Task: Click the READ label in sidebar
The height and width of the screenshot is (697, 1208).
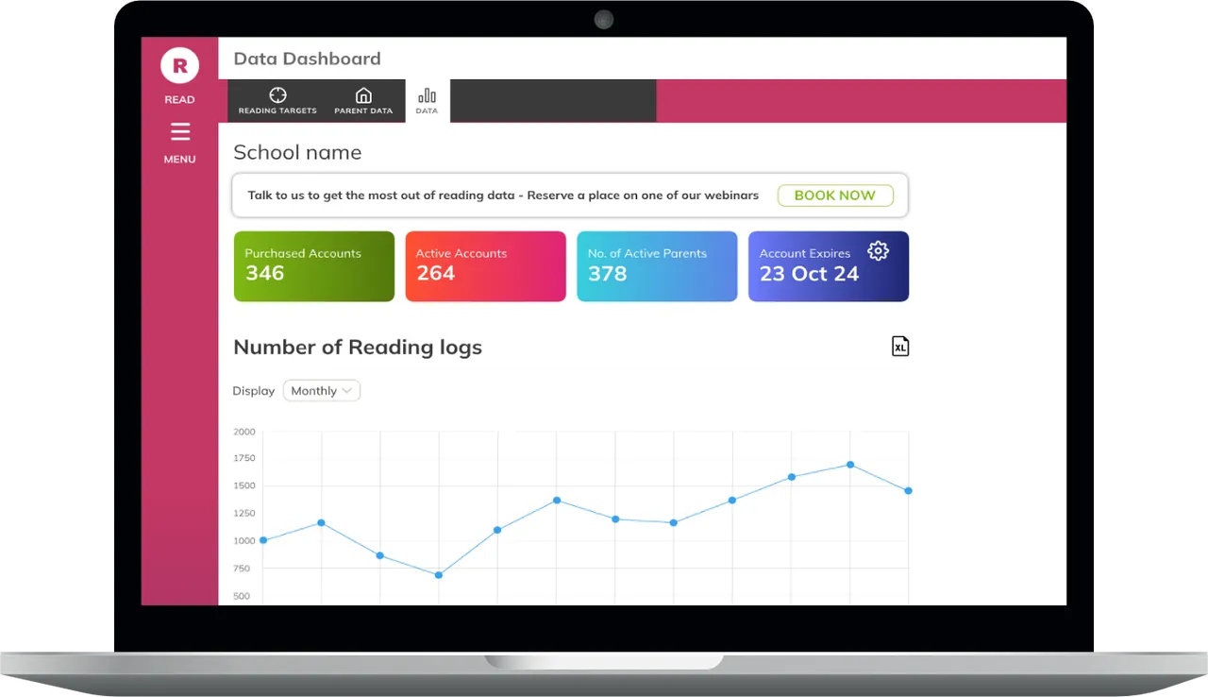Action: point(179,99)
